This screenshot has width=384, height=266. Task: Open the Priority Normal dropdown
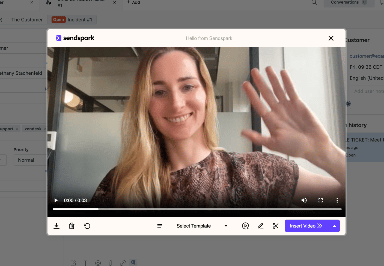[30, 160]
